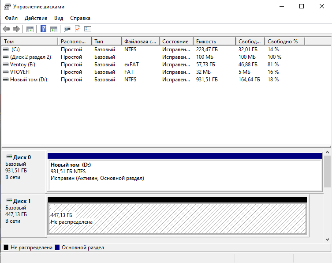
Task: Open the Справка menu
Action: click(80, 18)
